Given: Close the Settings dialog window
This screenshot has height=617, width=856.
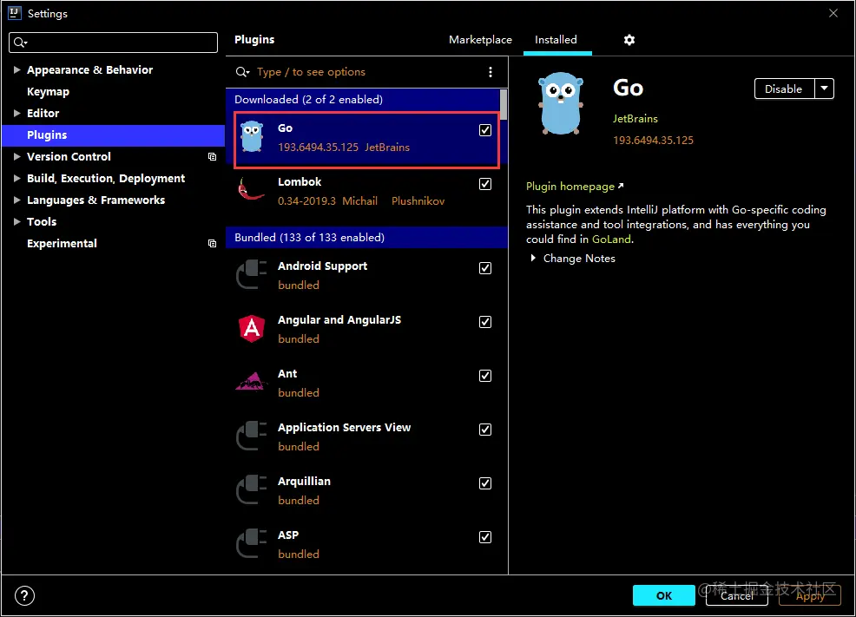Looking at the screenshot, I should click(x=833, y=13).
